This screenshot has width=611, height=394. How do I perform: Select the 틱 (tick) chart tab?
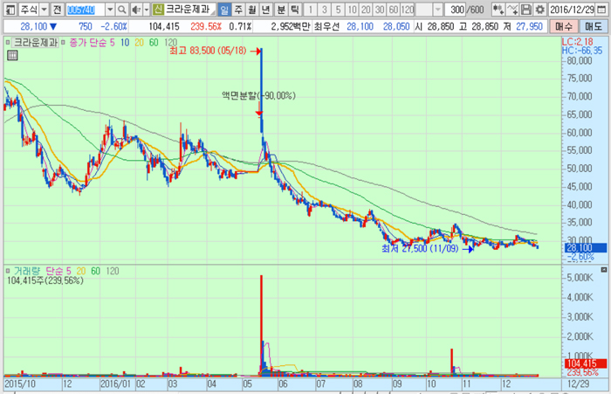294,10
